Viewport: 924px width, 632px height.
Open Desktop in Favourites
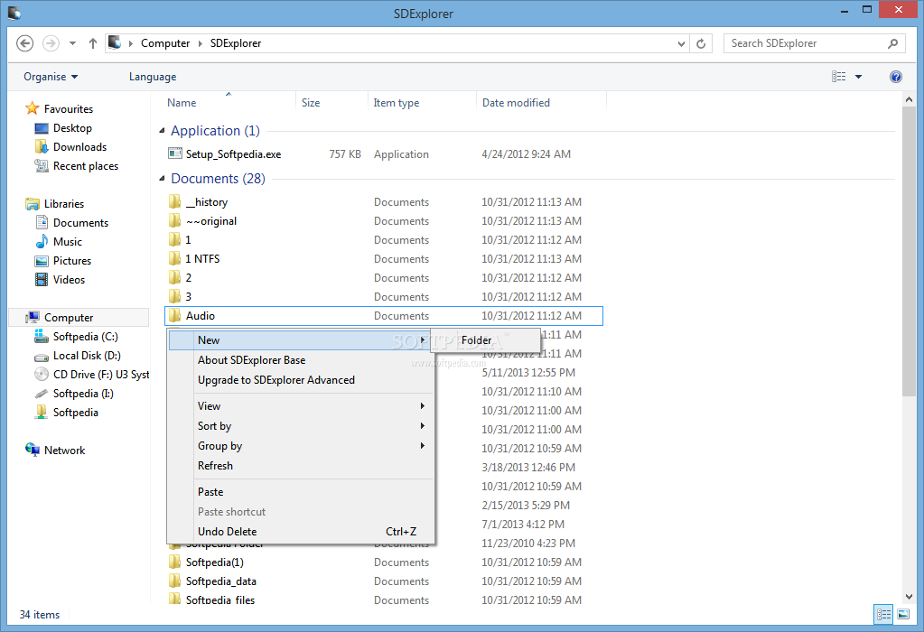pyautogui.click(x=63, y=128)
